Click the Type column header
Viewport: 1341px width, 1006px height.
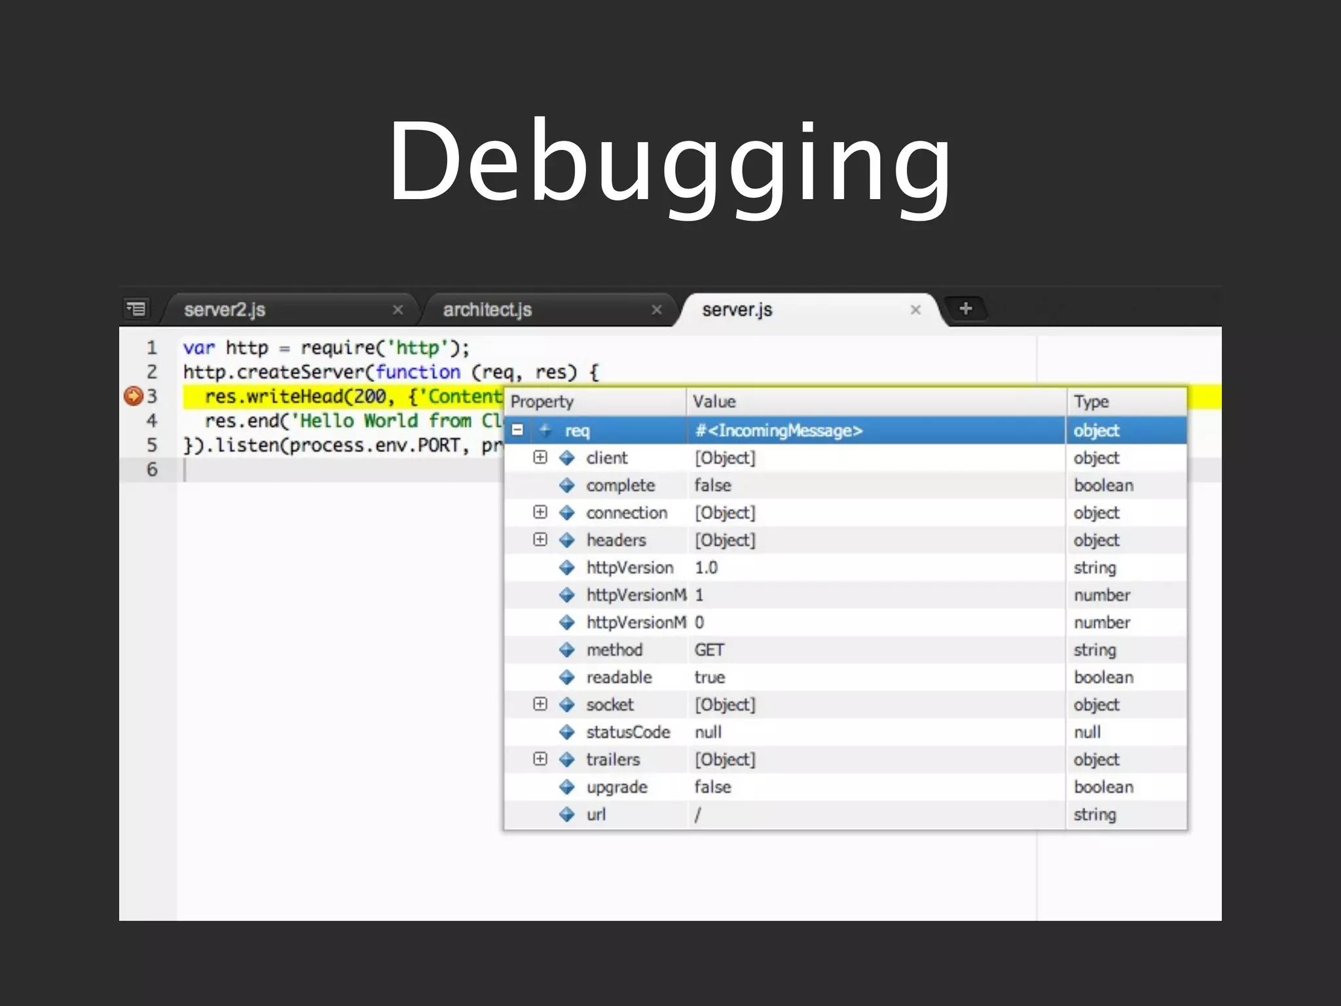[1127, 401]
